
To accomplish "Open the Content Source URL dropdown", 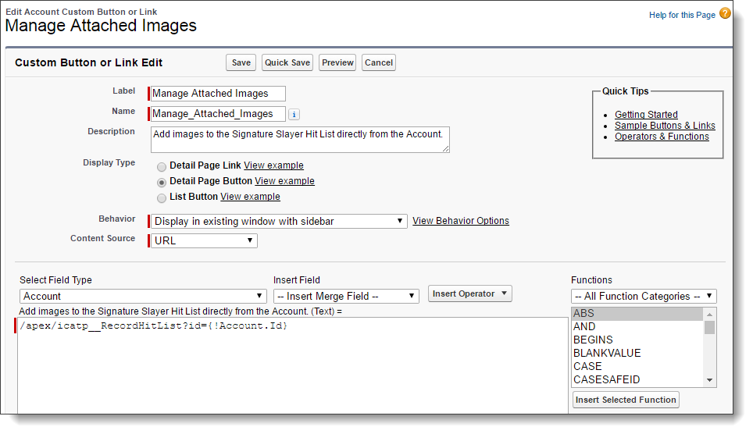I will 204,240.
